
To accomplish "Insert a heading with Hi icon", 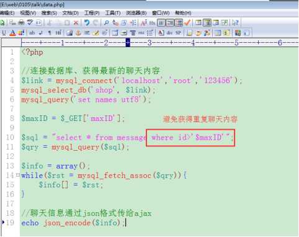I will 58,33.
